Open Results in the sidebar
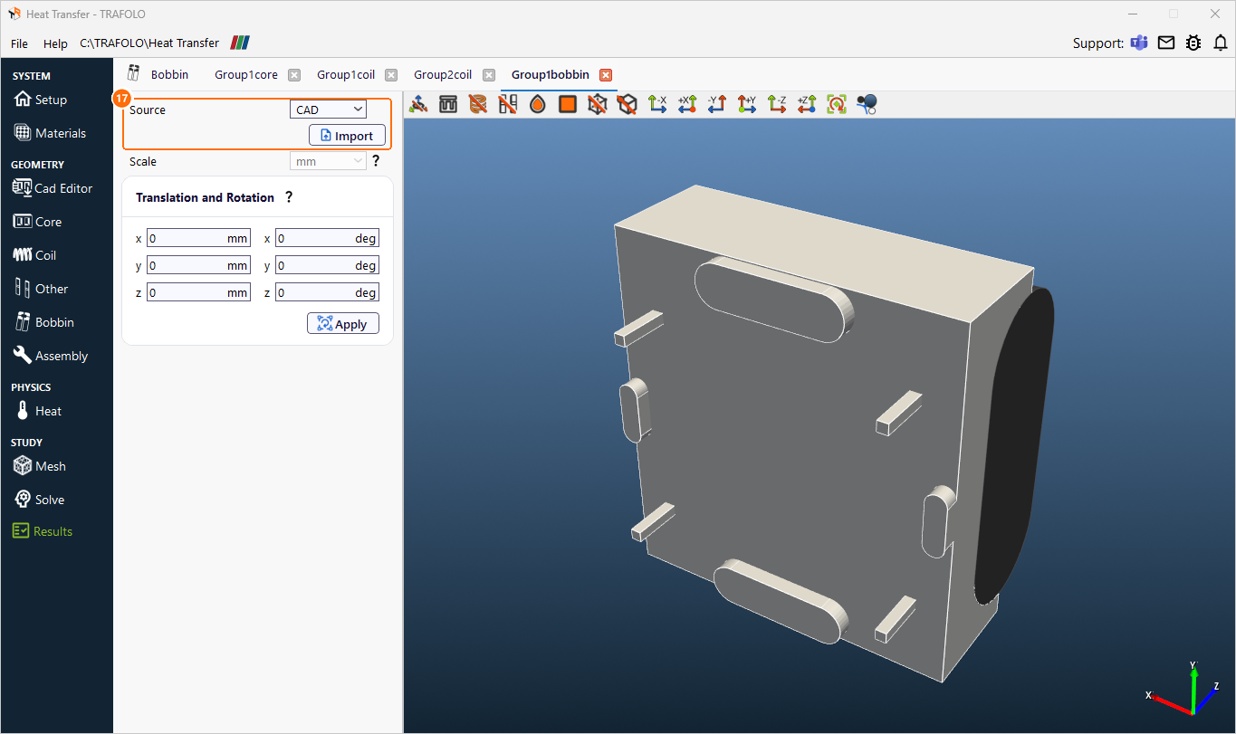Image resolution: width=1236 pixels, height=734 pixels. (43, 531)
